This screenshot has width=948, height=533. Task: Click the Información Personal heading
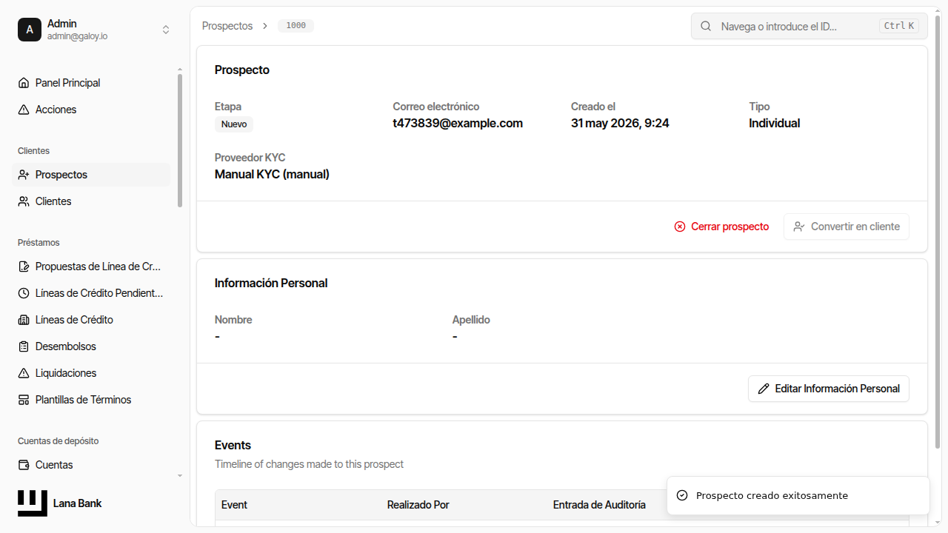pos(271,284)
